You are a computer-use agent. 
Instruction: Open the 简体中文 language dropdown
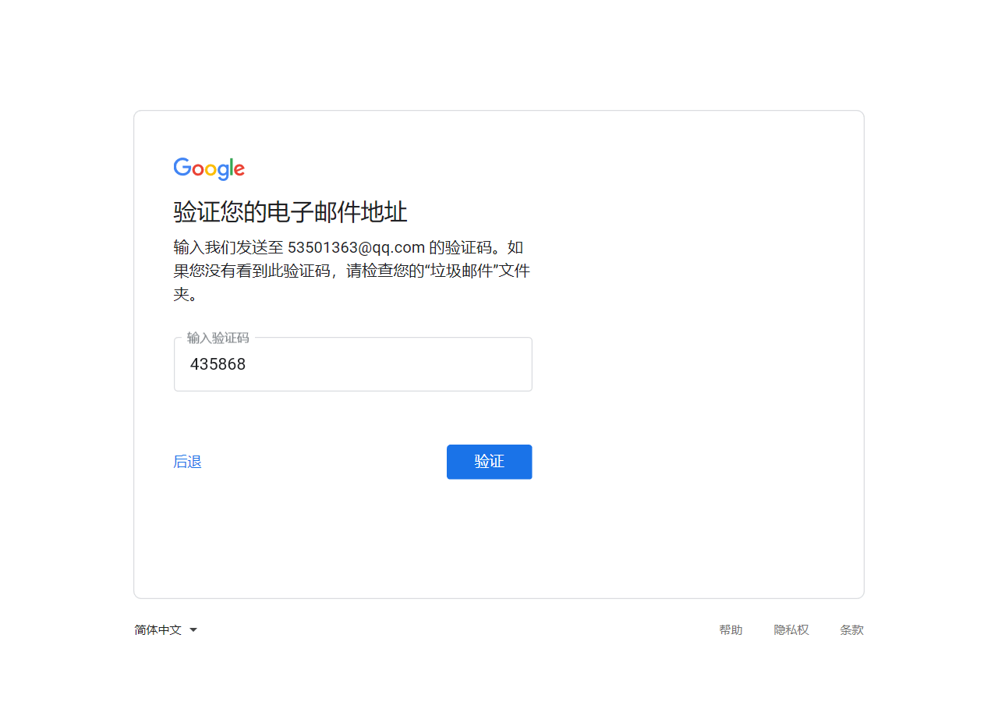tap(166, 629)
